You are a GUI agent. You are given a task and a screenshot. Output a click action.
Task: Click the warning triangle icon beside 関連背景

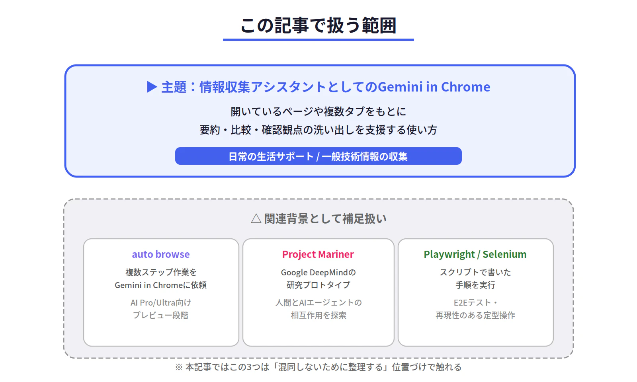tap(256, 218)
